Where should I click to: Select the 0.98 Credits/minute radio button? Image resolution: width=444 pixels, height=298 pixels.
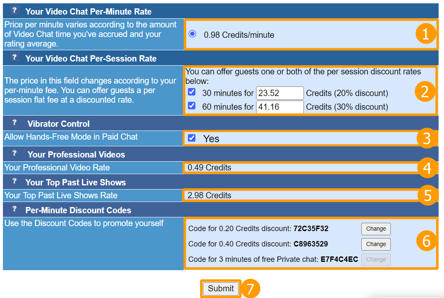click(x=192, y=34)
